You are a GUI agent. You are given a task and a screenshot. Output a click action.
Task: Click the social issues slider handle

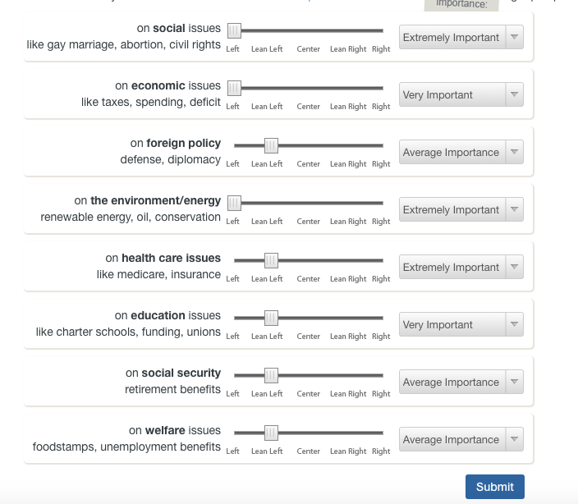(x=234, y=31)
